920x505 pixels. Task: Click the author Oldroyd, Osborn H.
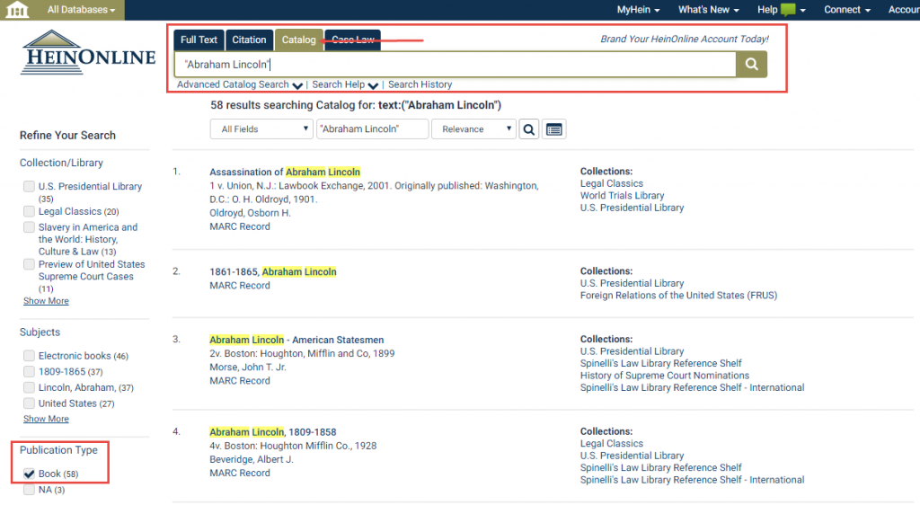coord(250,213)
